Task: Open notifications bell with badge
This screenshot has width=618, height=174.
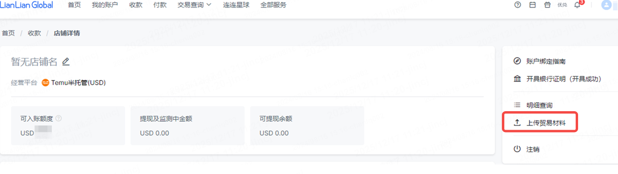Action: [577, 5]
